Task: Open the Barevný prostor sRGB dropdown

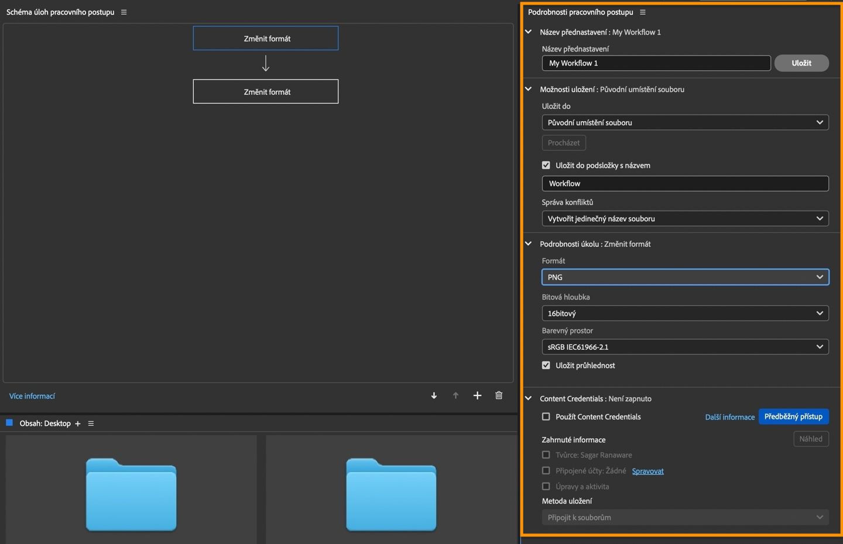Action: click(x=685, y=347)
